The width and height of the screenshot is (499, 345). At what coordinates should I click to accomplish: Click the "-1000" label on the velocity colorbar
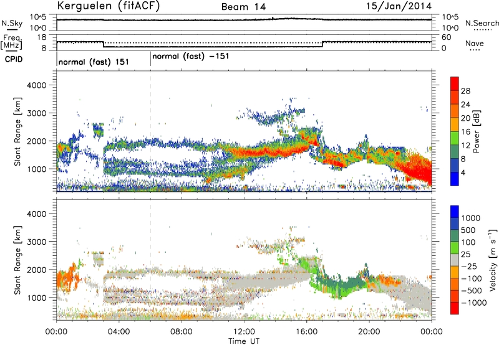(x=473, y=303)
